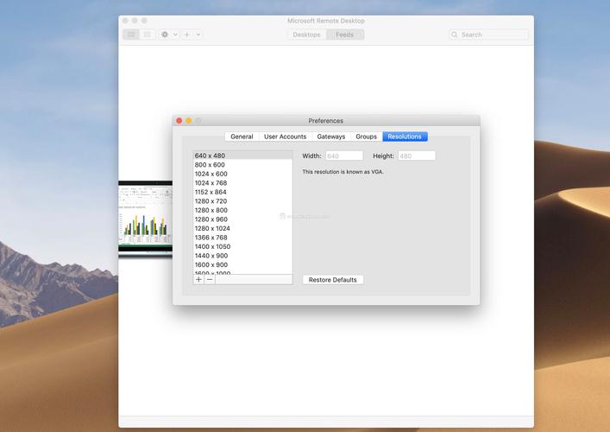The image size is (610, 432).
Task: Open the Groups preferences tab
Action: (366, 137)
